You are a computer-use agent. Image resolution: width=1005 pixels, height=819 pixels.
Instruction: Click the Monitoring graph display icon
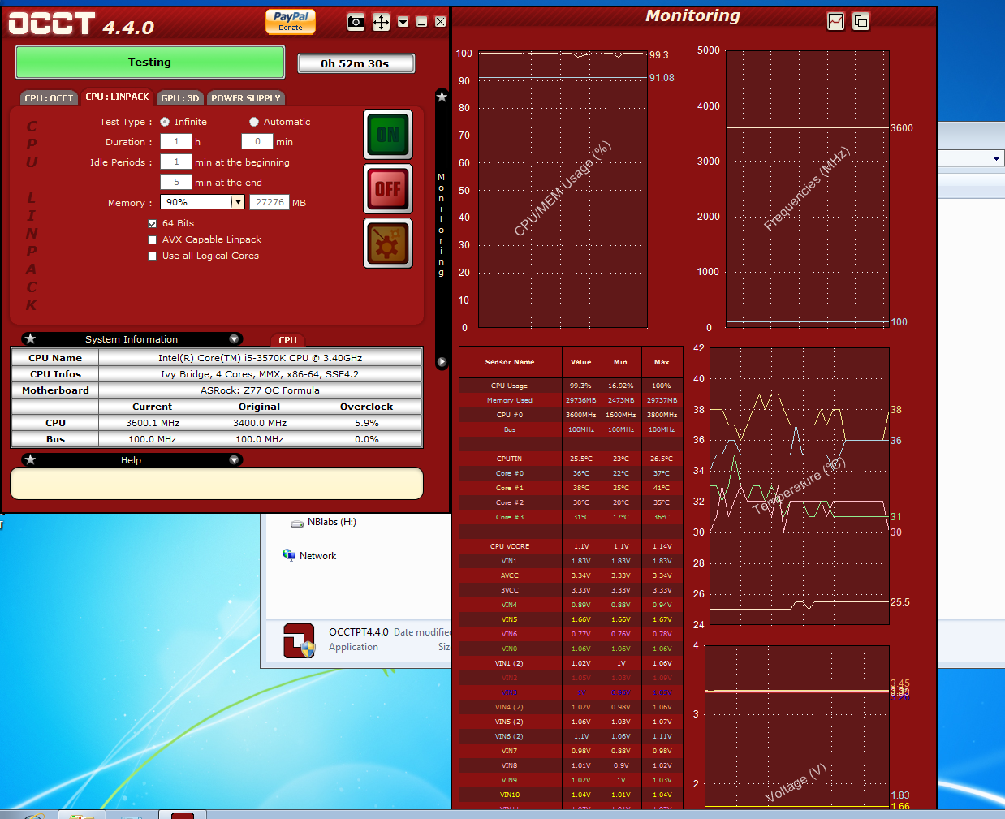click(x=835, y=21)
